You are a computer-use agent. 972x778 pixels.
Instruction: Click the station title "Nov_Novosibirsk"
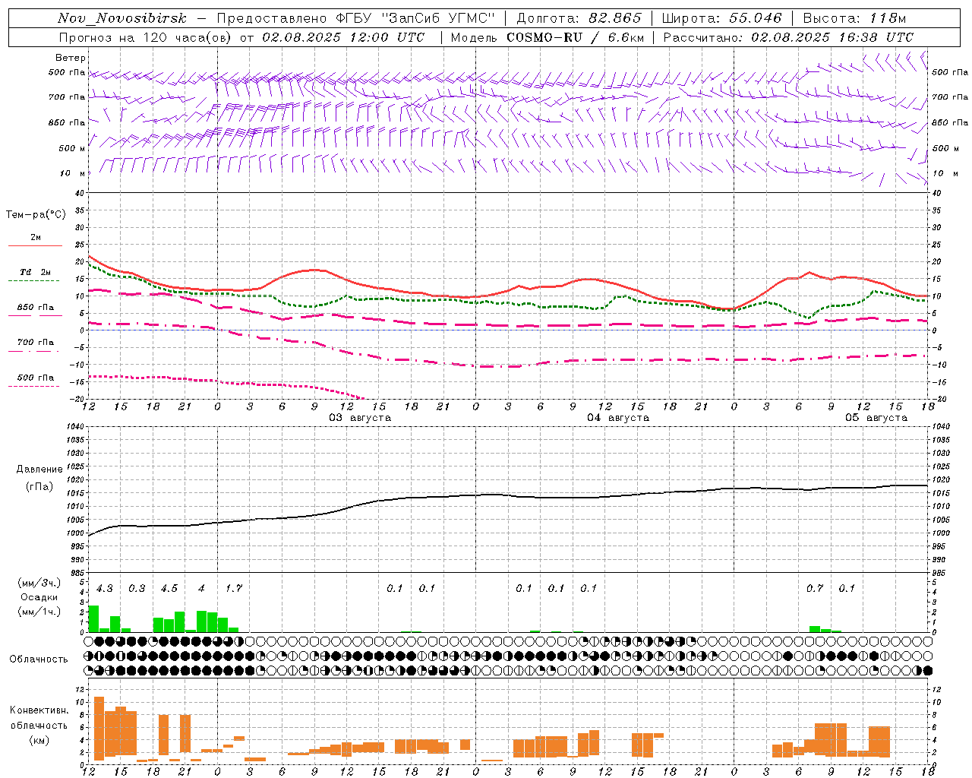click(x=122, y=18)
